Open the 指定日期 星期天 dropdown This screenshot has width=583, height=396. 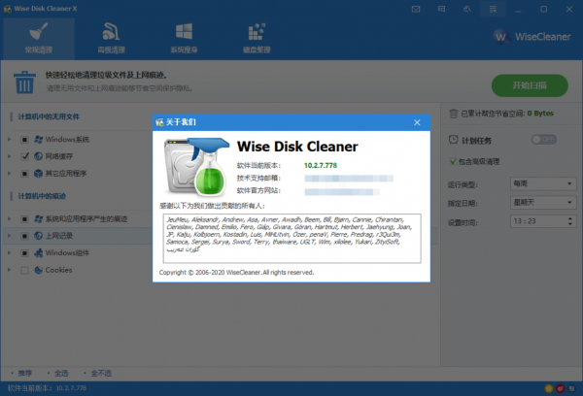click(543, 203)
